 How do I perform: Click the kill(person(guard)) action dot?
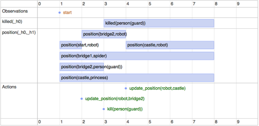(104, 109)
